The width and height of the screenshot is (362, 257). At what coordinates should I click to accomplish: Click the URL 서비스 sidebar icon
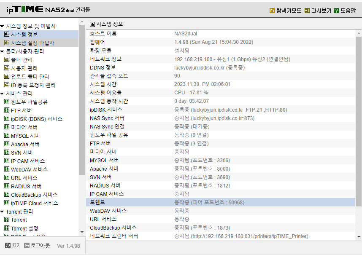(7, 178)
